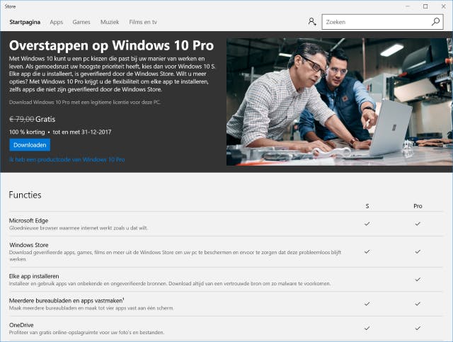Click the Elke app installeren Pro checkmark
This screenshot has height=342, width=453.
point(418,280)
